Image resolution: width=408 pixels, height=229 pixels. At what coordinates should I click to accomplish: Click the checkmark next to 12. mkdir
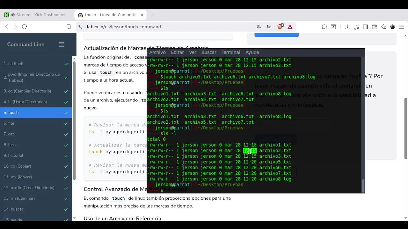[x=66, y=188]
